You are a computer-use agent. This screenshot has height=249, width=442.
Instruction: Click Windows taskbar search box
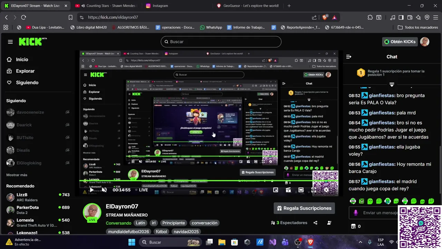(x=171, y=242)
